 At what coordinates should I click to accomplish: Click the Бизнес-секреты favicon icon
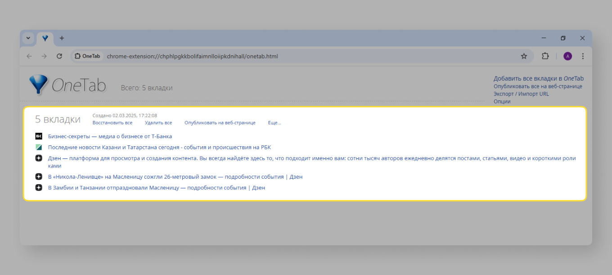[x=39, y=136]
